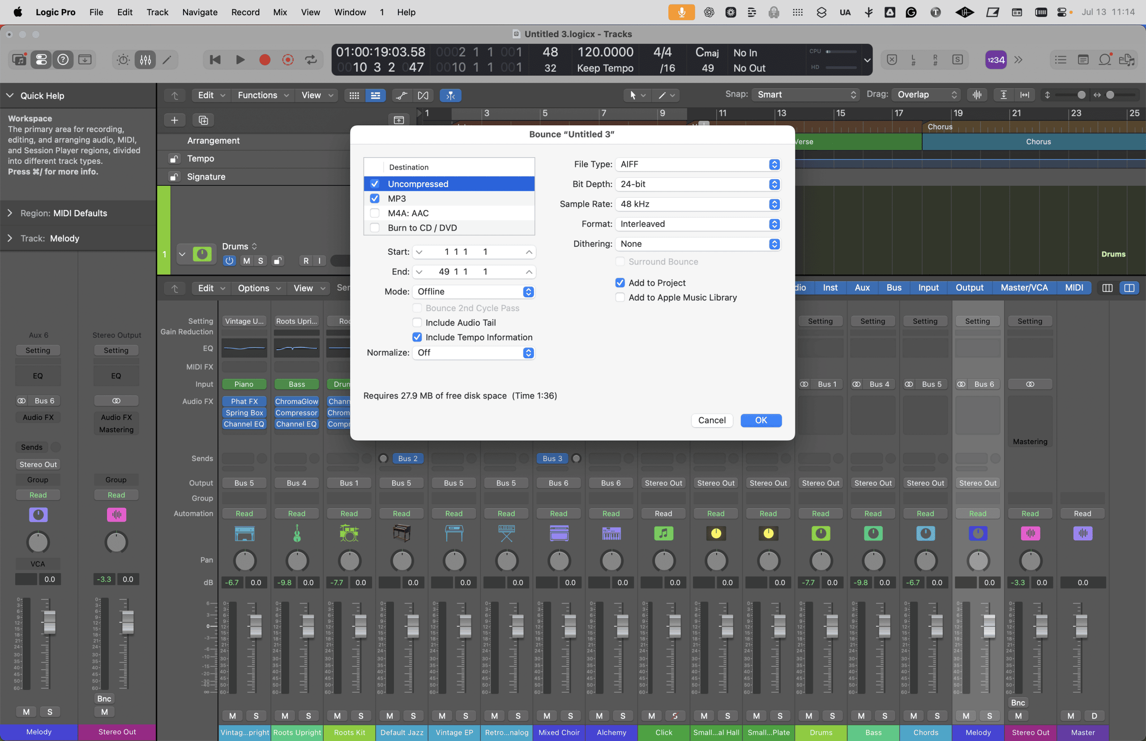Click Roots Upright bass channel icon
1146x741 pixels.
297,533
